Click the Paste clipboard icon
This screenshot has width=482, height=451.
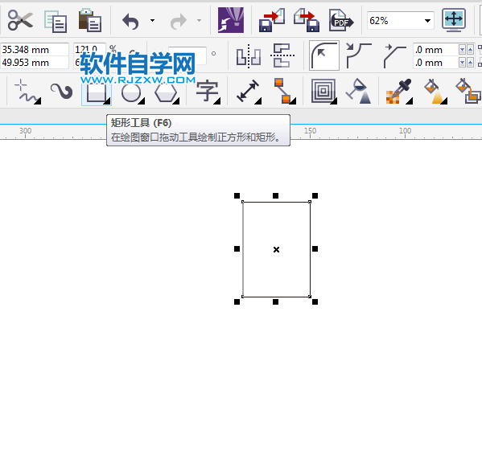pyautogui.click(x=90, y=20)
